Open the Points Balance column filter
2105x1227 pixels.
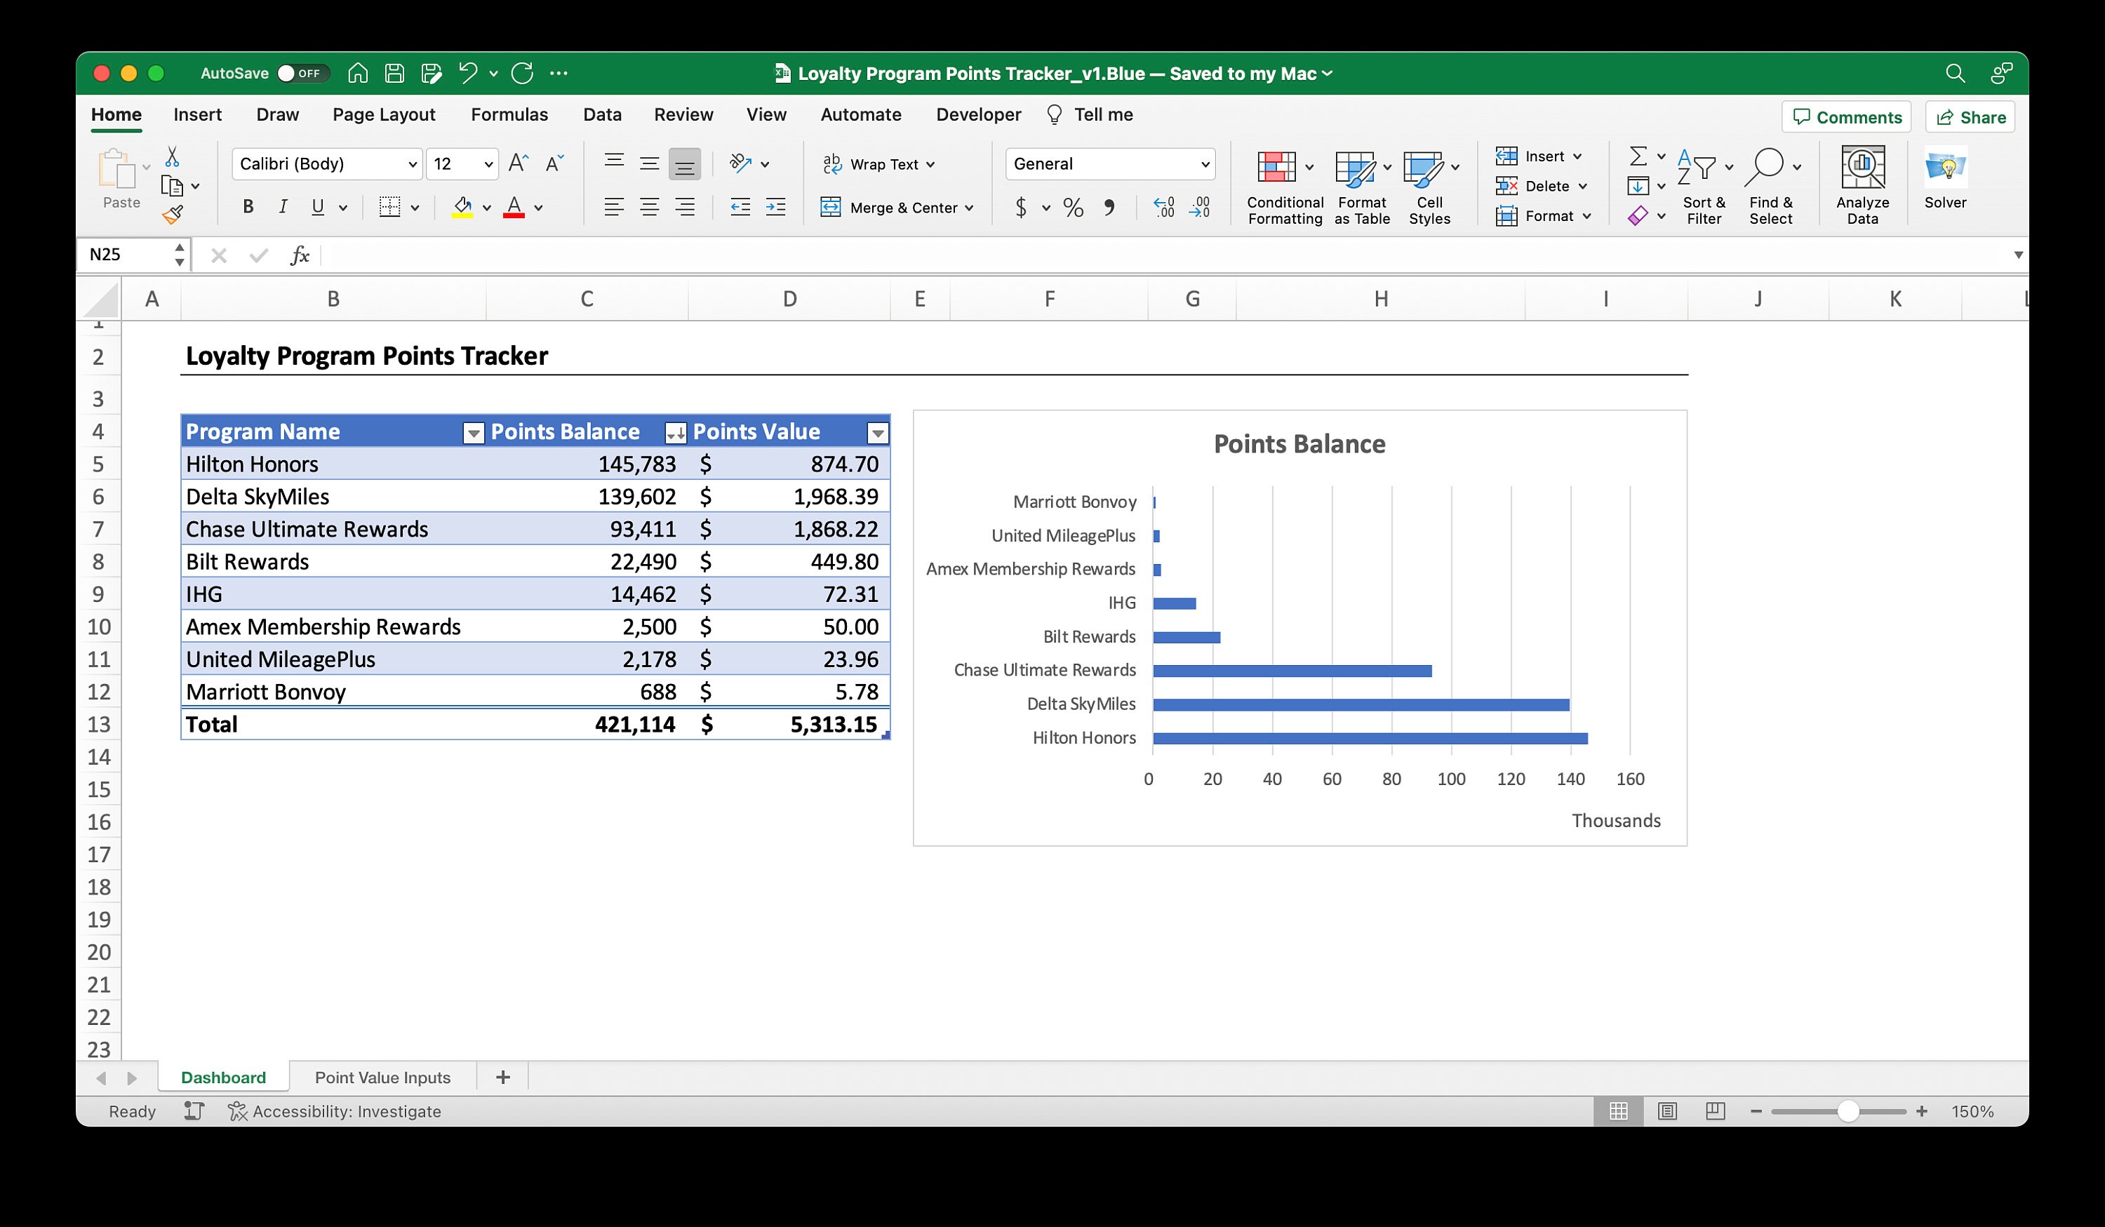click(x=676, y=432)
